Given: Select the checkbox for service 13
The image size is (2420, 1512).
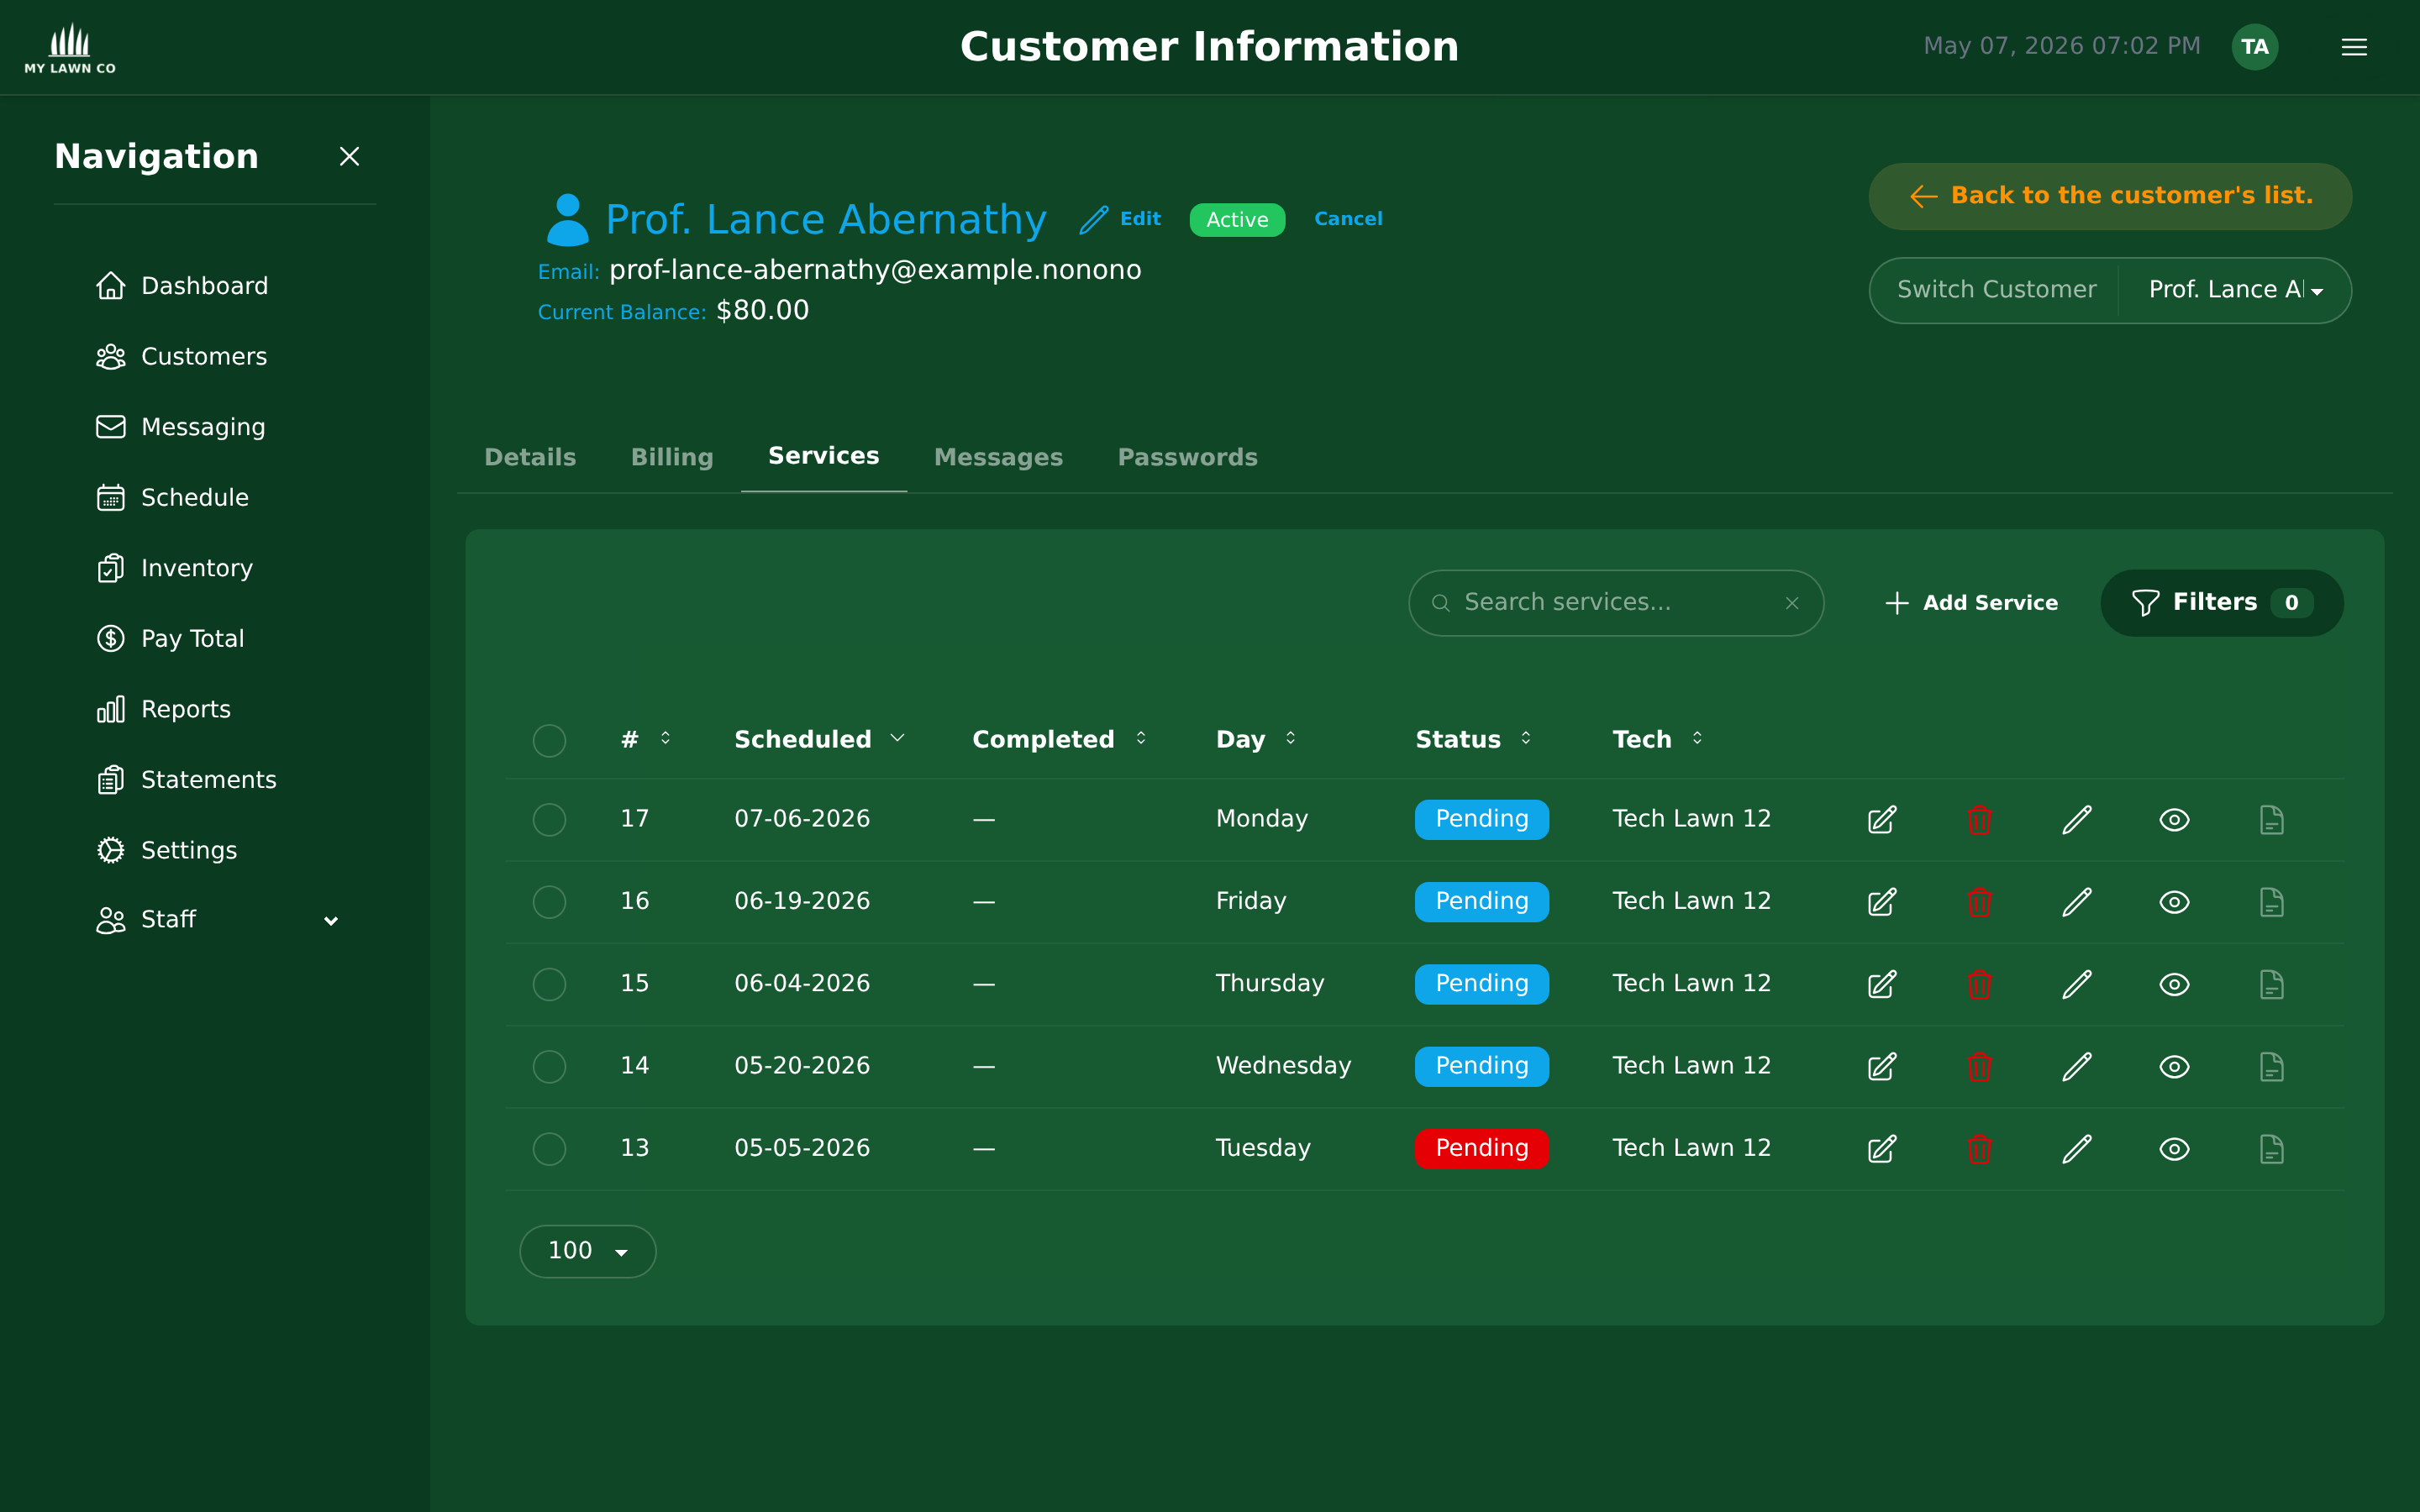Looking at the screenshot, I should click(549, 1149).
